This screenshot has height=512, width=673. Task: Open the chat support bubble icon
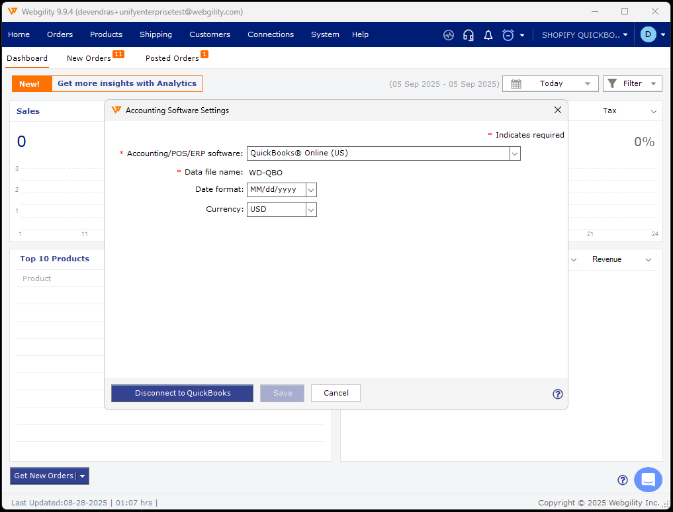647,480
